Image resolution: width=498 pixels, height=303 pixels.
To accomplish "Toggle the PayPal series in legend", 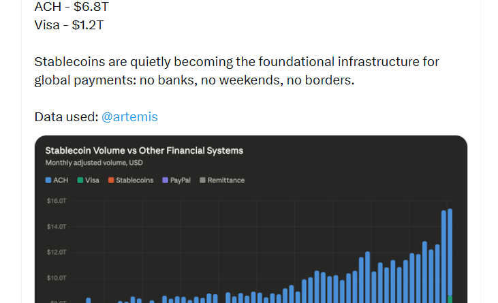I will 180,180.
